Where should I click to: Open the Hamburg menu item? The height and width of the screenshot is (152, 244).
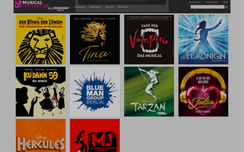pyautogui.click(x=79, y=7)
